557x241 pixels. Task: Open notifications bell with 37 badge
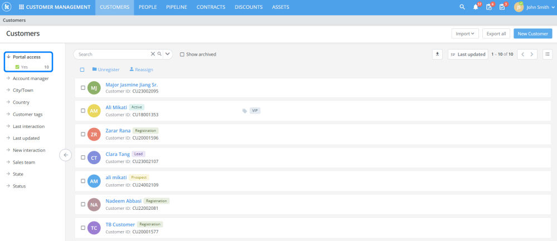tap(476, 7)
